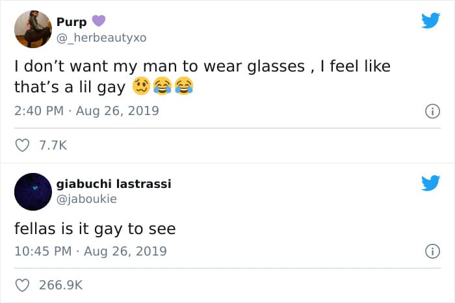Click the 7.7K likes count
The height and width of the screenshot is (303, 455).
[53, 146]
